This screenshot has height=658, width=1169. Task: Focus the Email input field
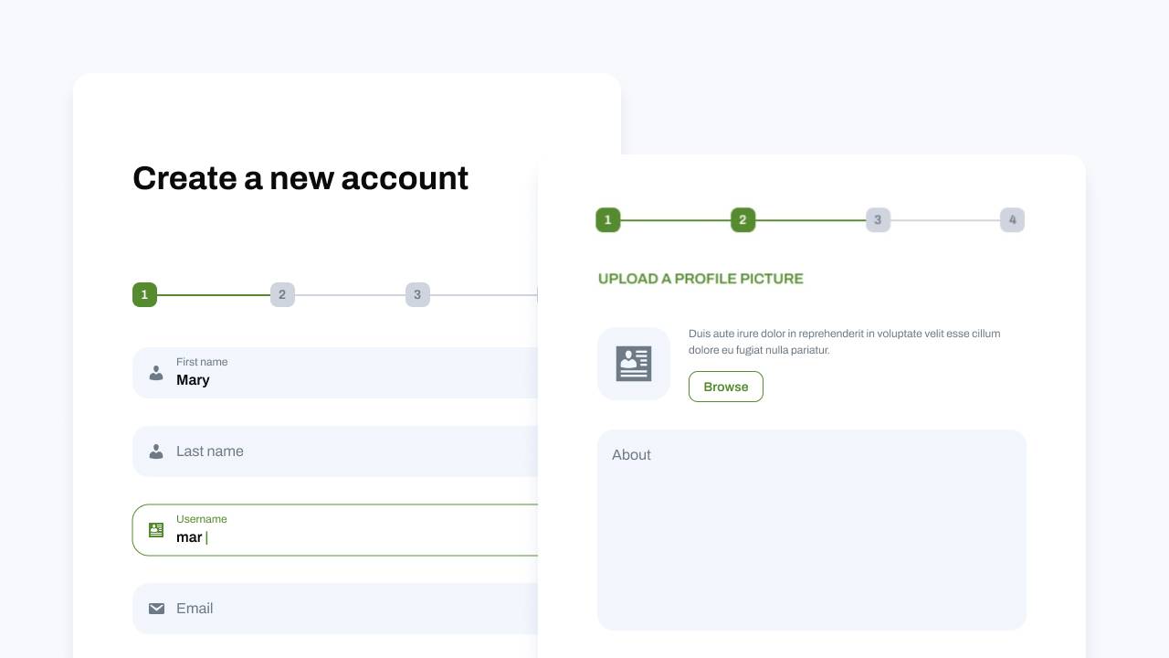click(x=347, y=609)
